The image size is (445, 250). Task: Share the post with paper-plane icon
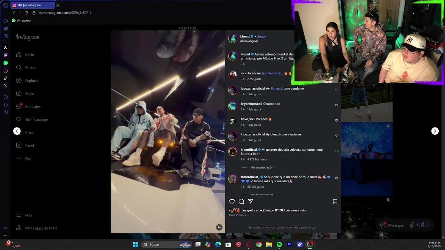[x=251, y=201]
